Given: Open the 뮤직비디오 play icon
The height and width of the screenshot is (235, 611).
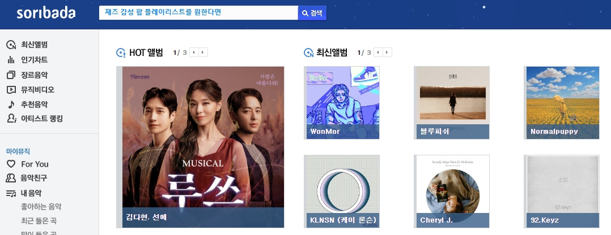Looking at the screenshot, I should point(11,90).
